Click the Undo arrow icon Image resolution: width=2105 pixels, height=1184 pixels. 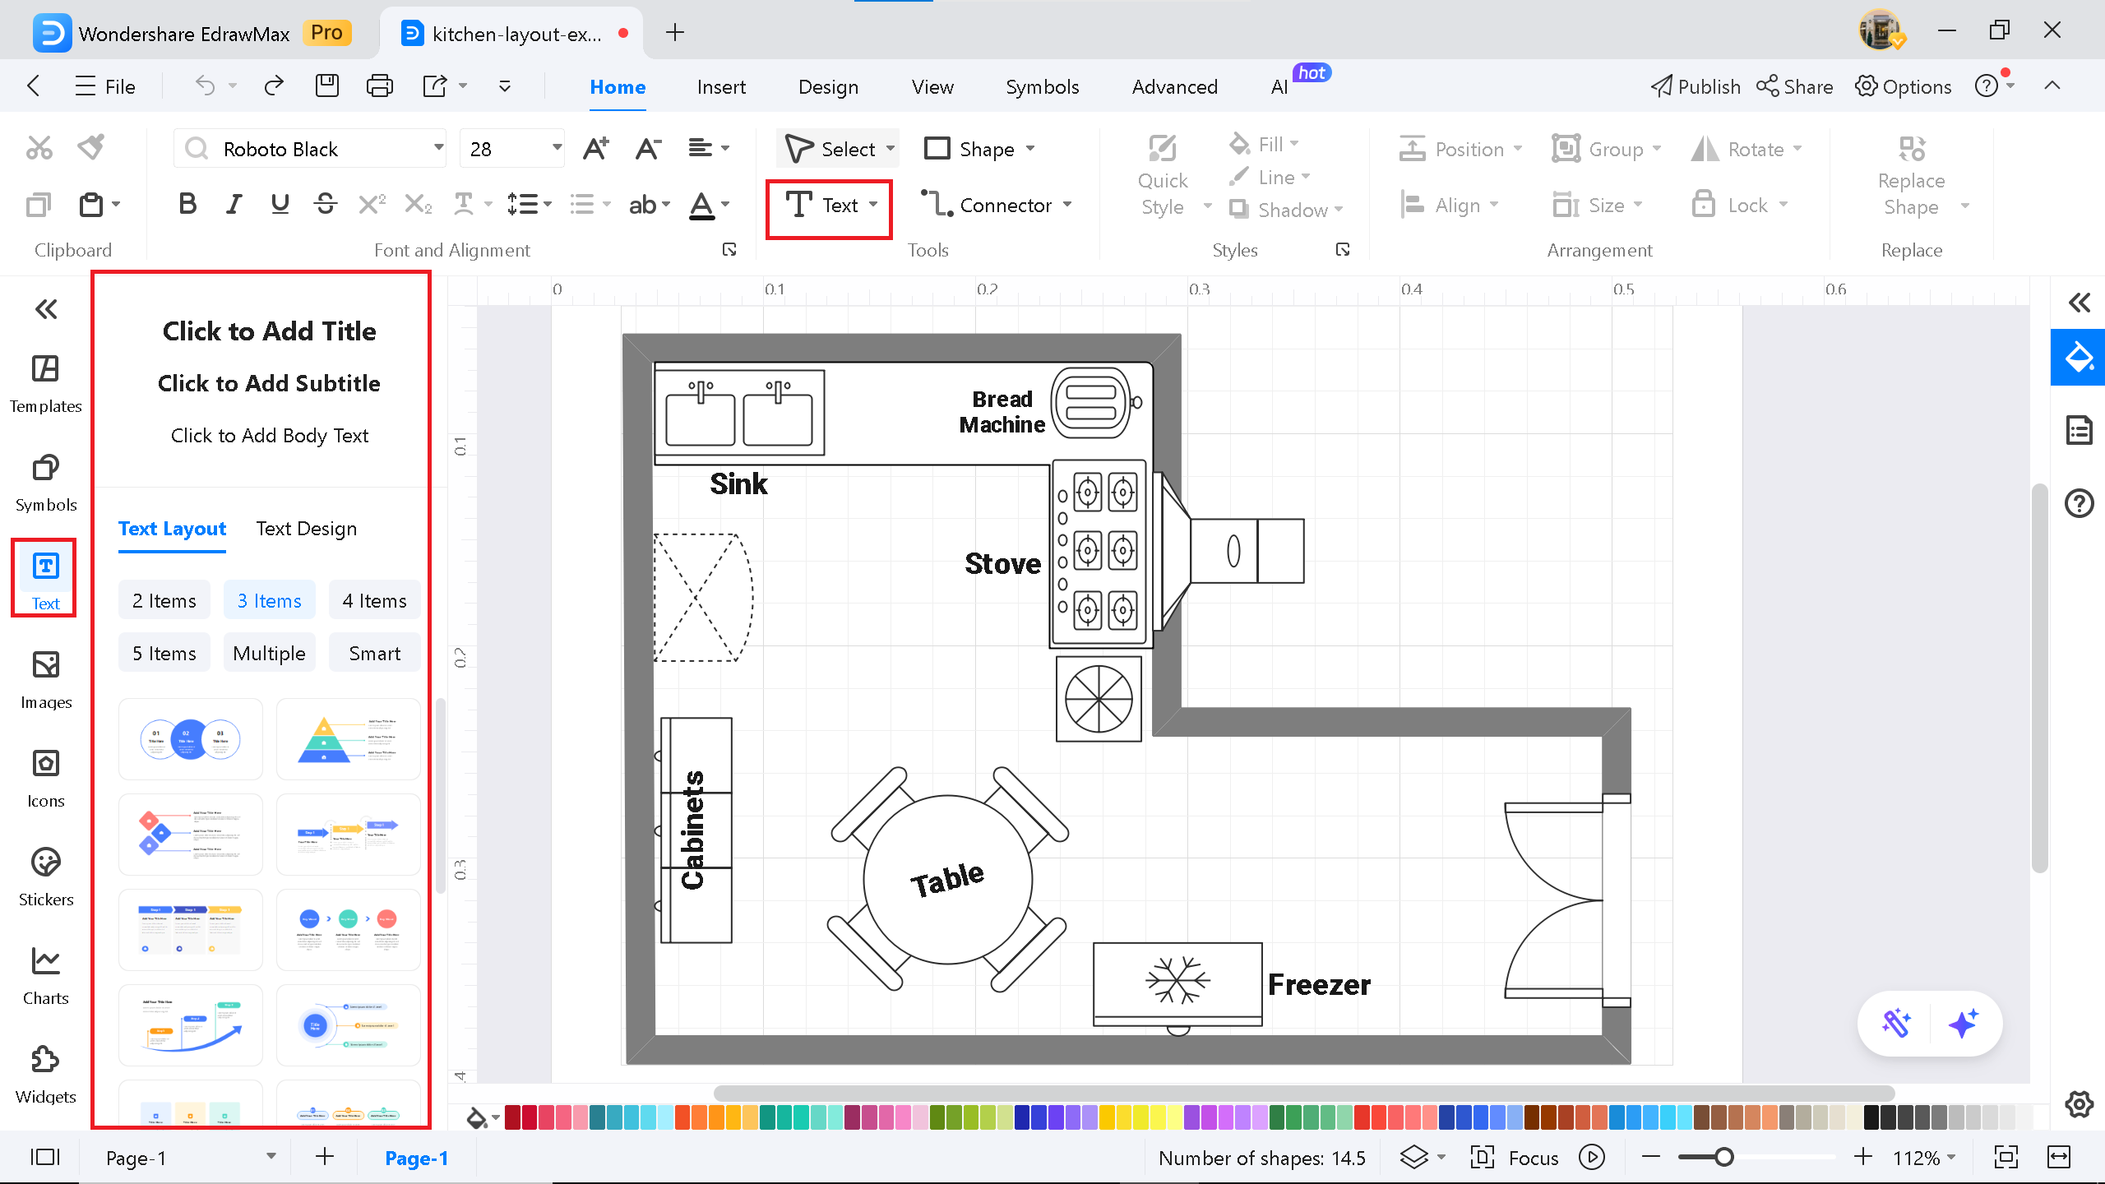click(205, 86)
